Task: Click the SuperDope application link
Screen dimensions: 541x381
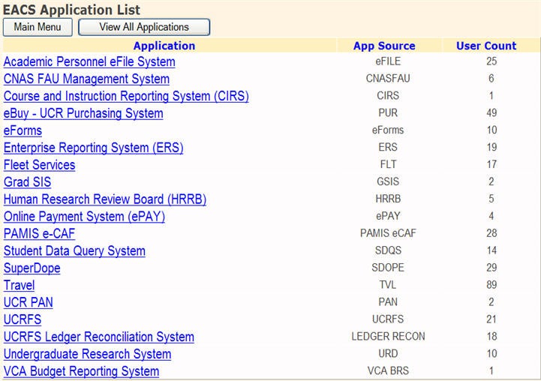Action: 32,268
